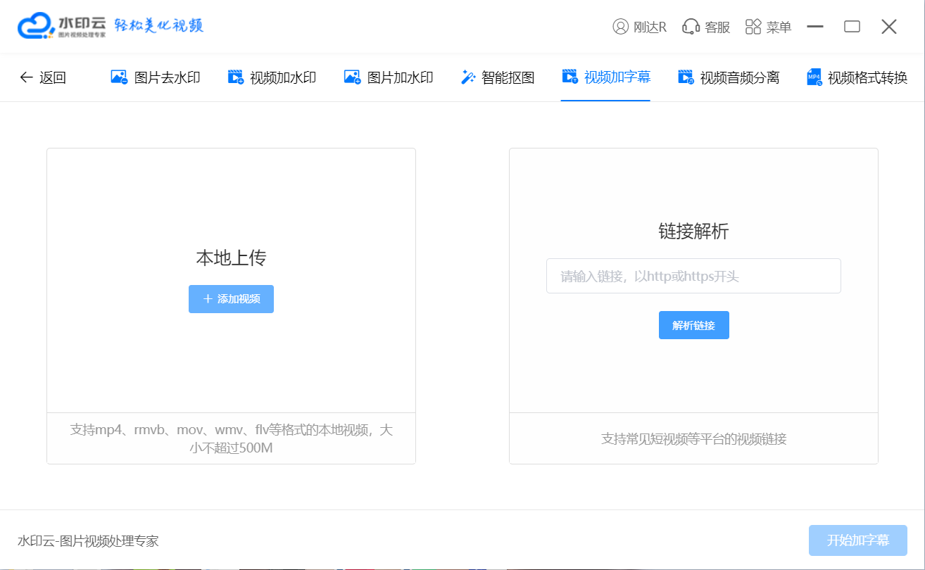925x570 pixels.
Task: Minimize the 水印云 window
Action: coord(815,27)
